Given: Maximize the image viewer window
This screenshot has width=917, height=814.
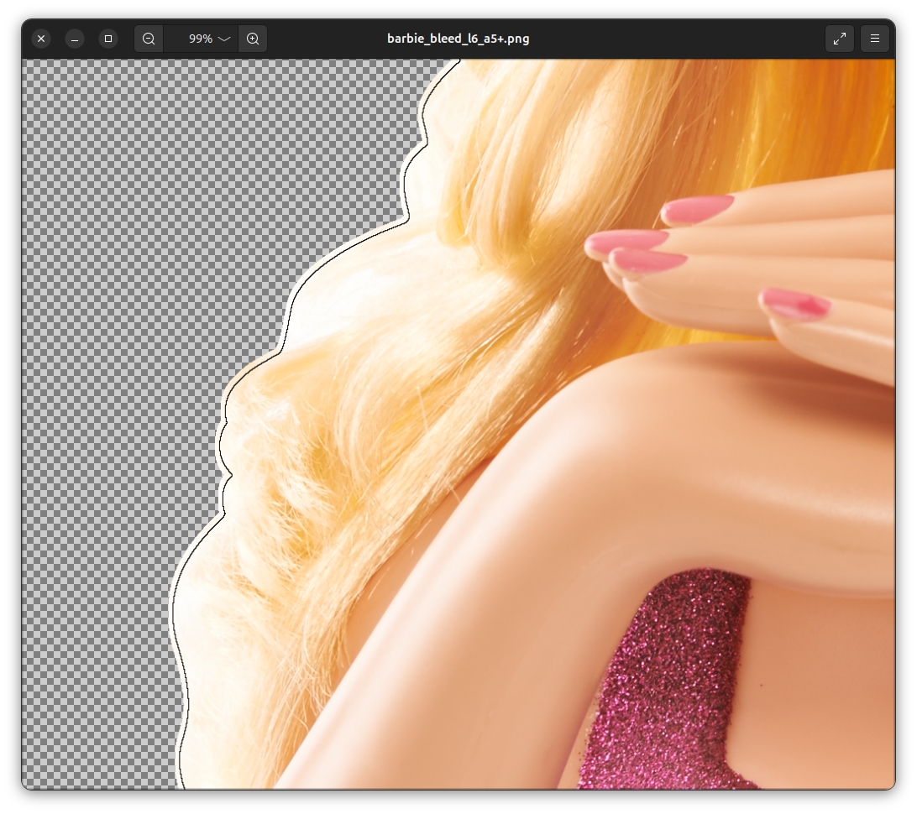Looking at the screenshot, I should [x=108, y=39].
